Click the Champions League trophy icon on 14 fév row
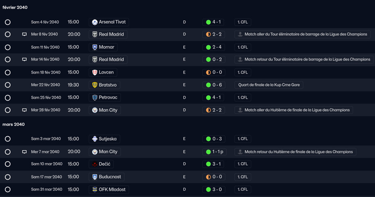Screen dimensions: 375x197 pyautogui.click(x=240, y=59)
